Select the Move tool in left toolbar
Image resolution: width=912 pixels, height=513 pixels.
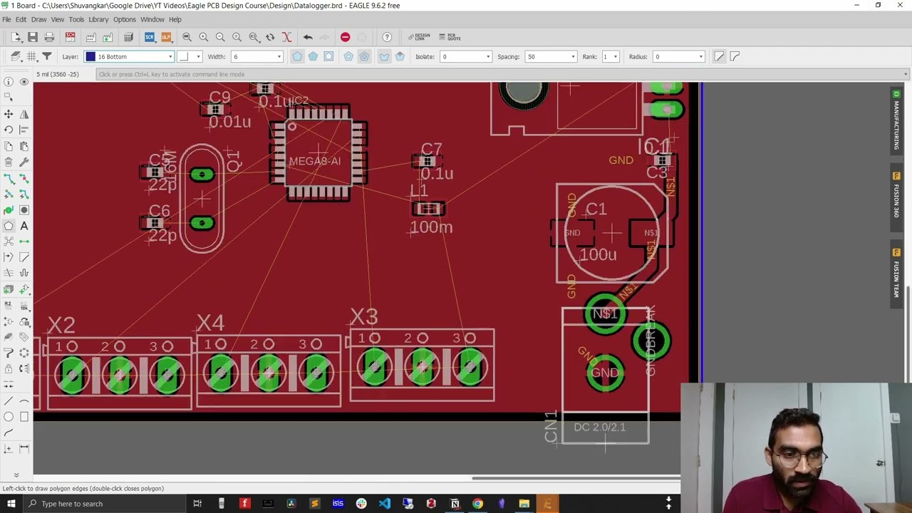(x=9, y=114)
